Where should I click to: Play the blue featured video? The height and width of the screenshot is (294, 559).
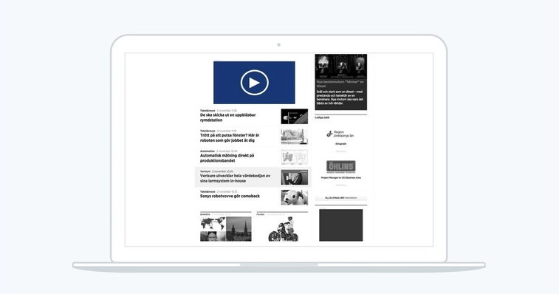[254, 83]
